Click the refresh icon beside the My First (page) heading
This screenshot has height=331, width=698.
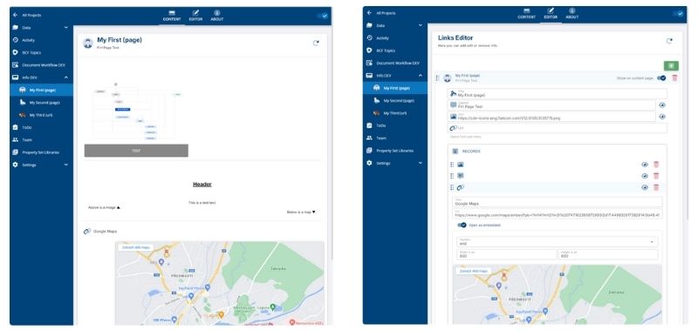coord(316,43)
